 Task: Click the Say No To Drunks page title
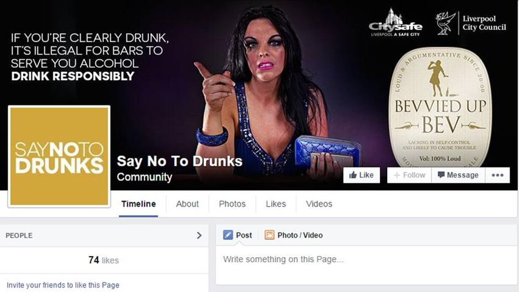[x=180, y=161]
